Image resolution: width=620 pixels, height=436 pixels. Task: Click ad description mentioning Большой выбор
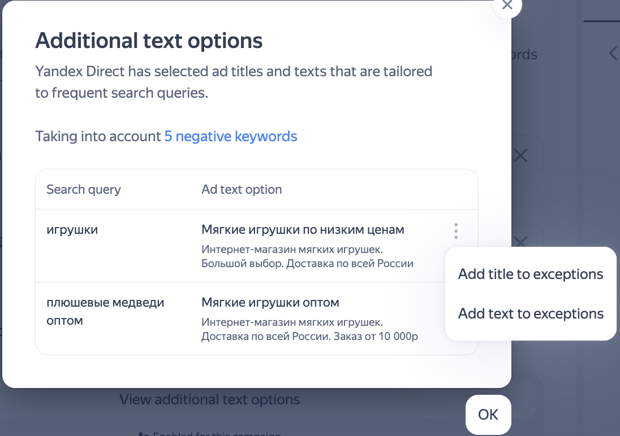point(307,256)
